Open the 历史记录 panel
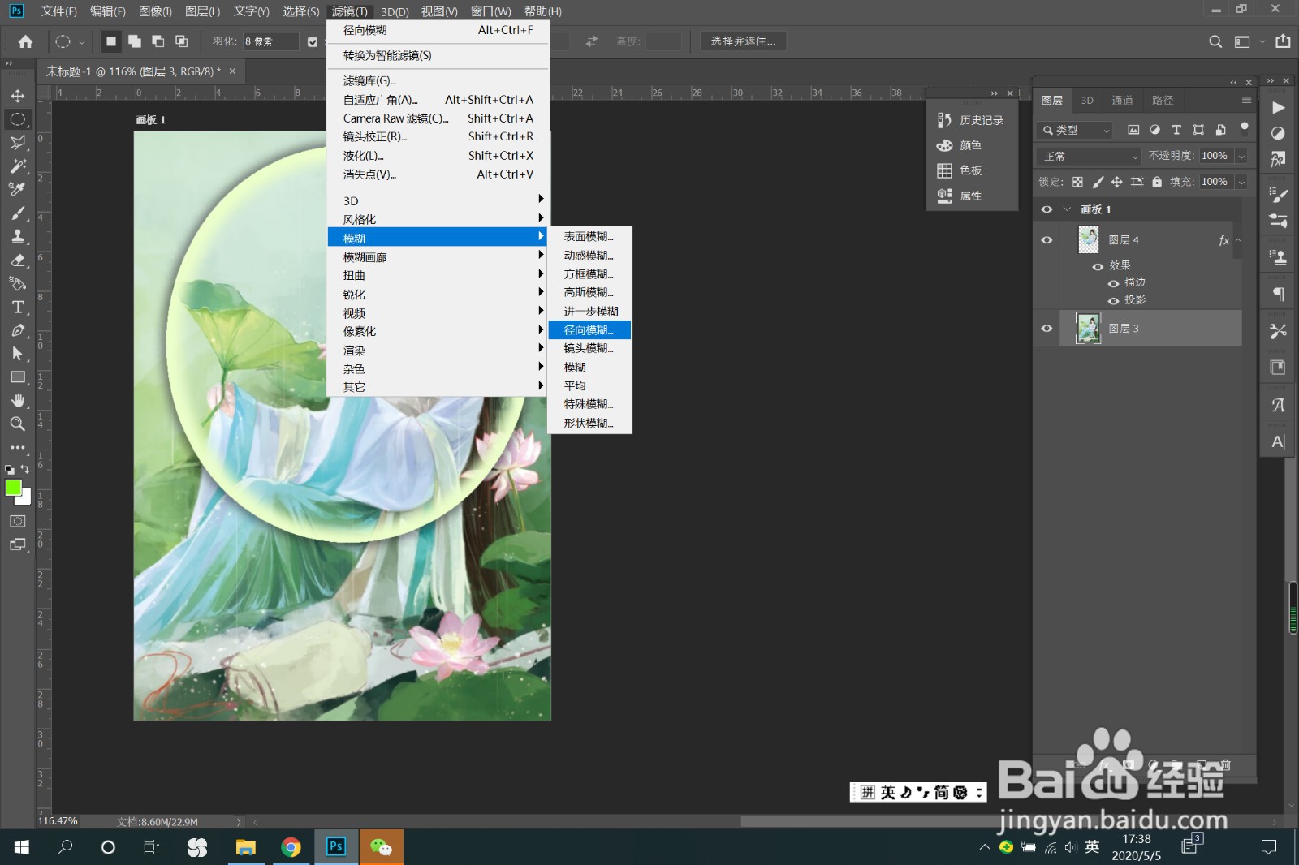Image resolution: width=1299 pixels, height=865 pixels. tap(971, 120)
